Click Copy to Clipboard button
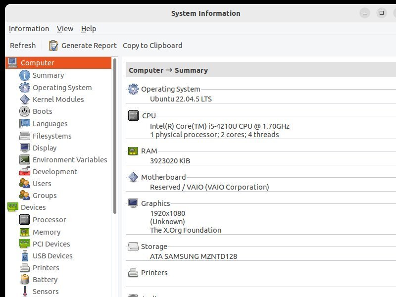This screenshot has width=396, height=297. (x=152, y=46)
